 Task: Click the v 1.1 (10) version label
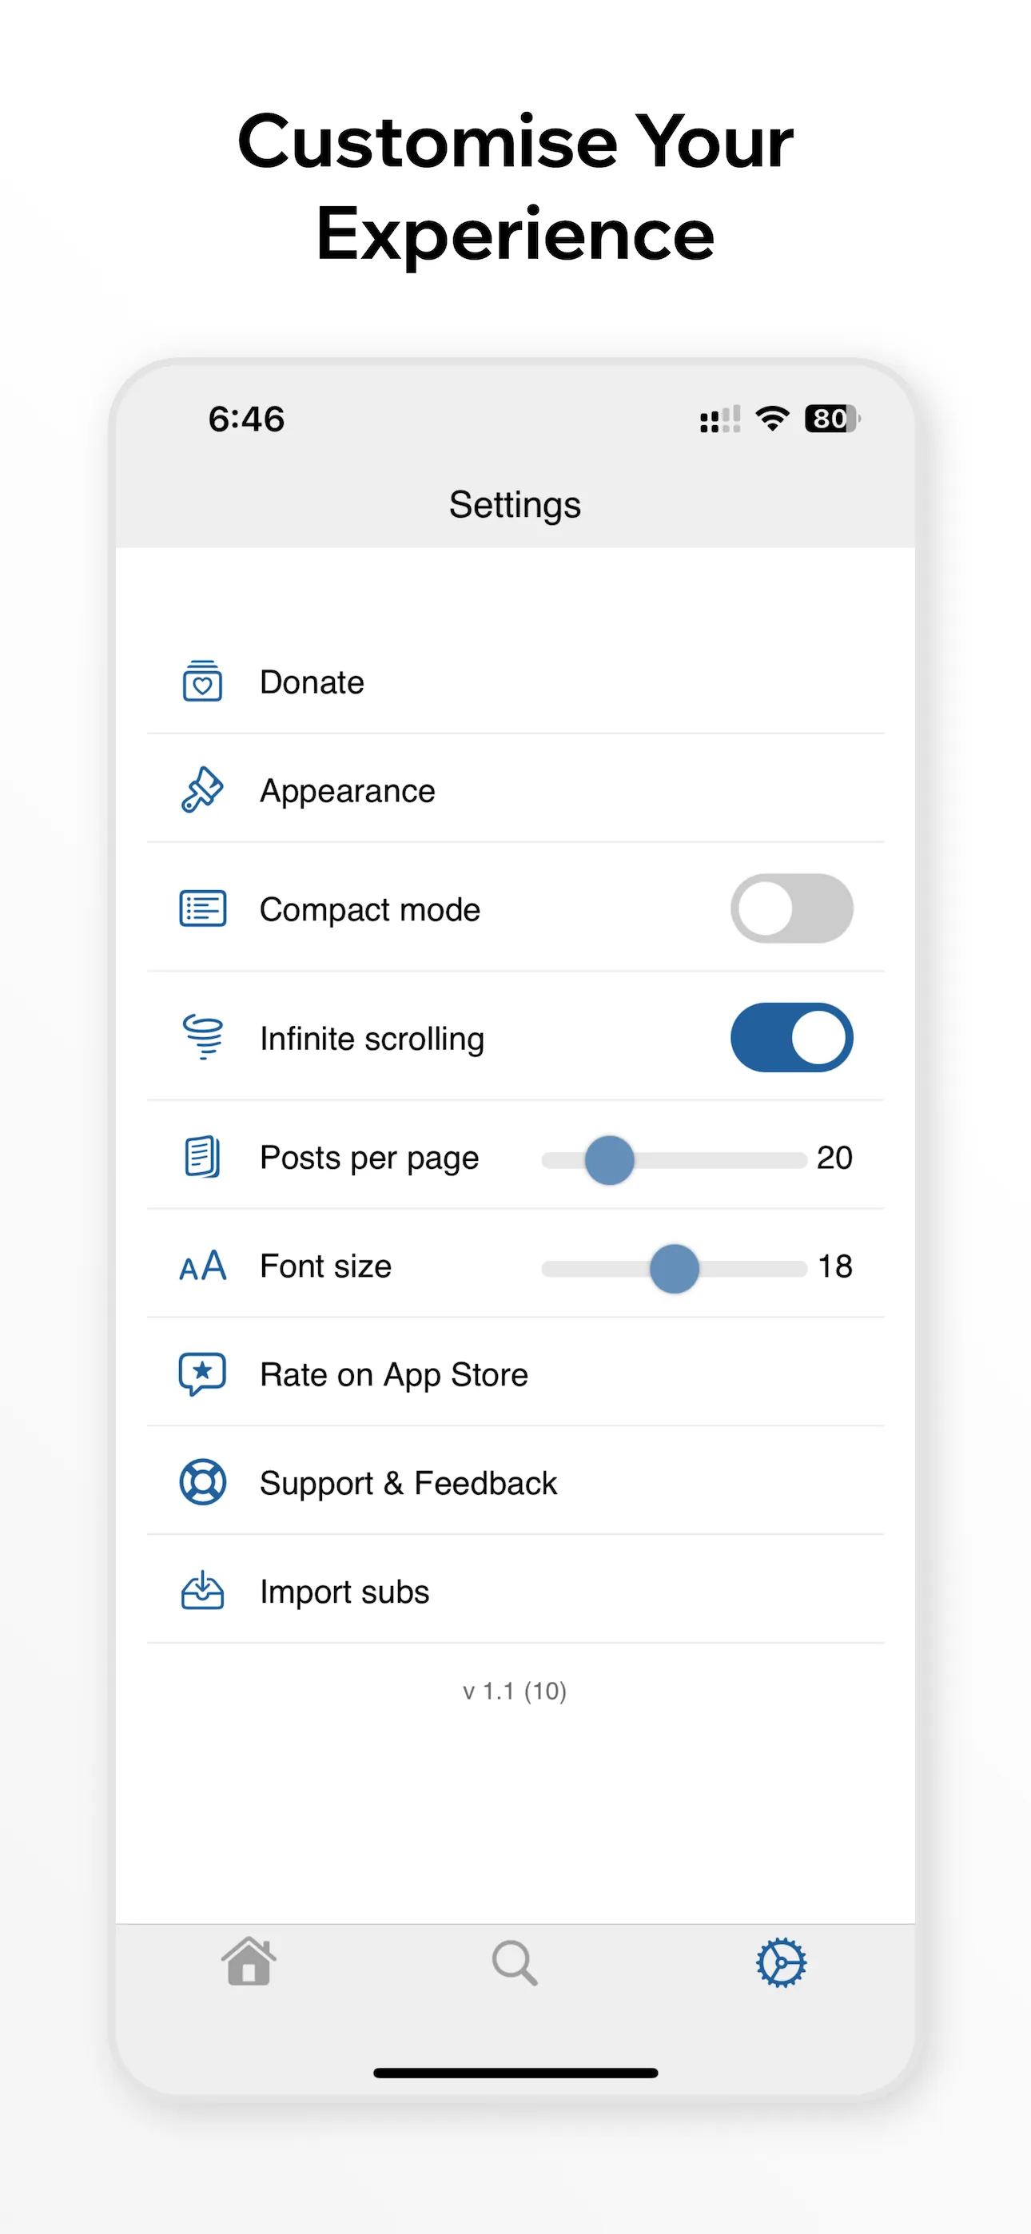coord(515,1690)
